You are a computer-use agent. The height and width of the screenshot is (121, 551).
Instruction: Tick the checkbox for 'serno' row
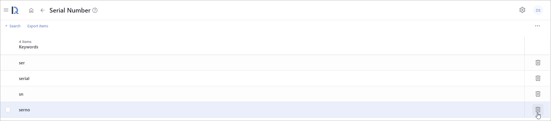tap(8, 110)
